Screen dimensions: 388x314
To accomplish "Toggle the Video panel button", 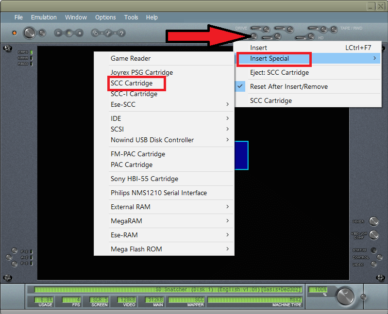I will tap(373, 264).
